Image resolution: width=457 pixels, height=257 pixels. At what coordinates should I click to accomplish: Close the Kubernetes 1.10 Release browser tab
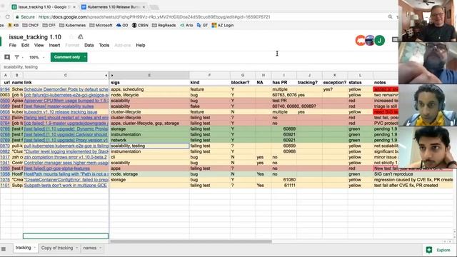click(144, 6)
